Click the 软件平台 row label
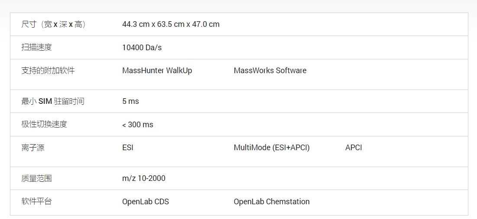The width and height of the screenshot is (477, 219). (37, 202)
